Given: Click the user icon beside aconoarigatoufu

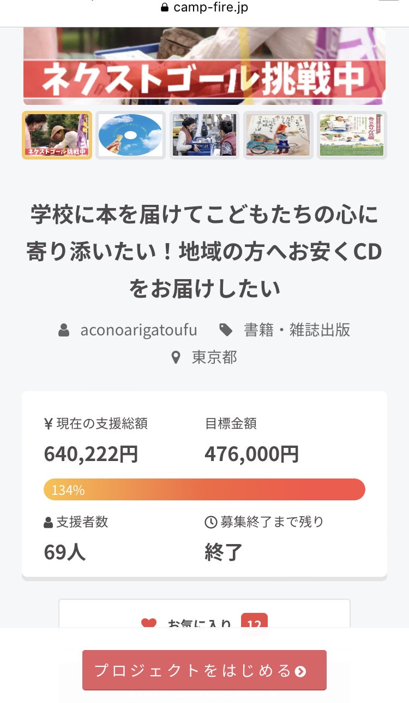Looking at the screenshot, I should [64, 330].
